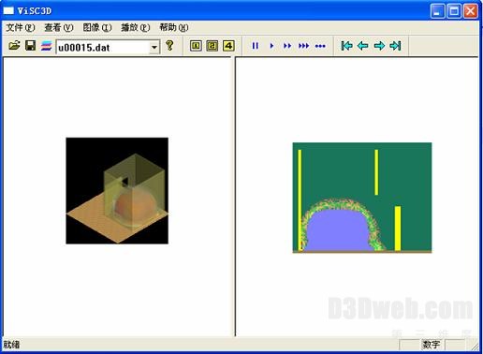This screenshot has width=483, height=354.
Task: Maximize the ViSC3D window
Action: pyautogui.click(x=454, y=11)
